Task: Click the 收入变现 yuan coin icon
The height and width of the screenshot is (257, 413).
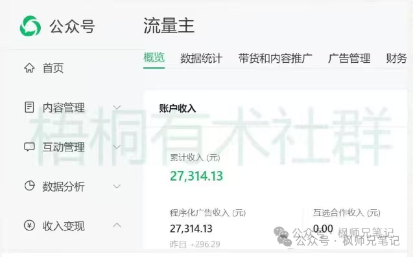Action: (29, 225)
